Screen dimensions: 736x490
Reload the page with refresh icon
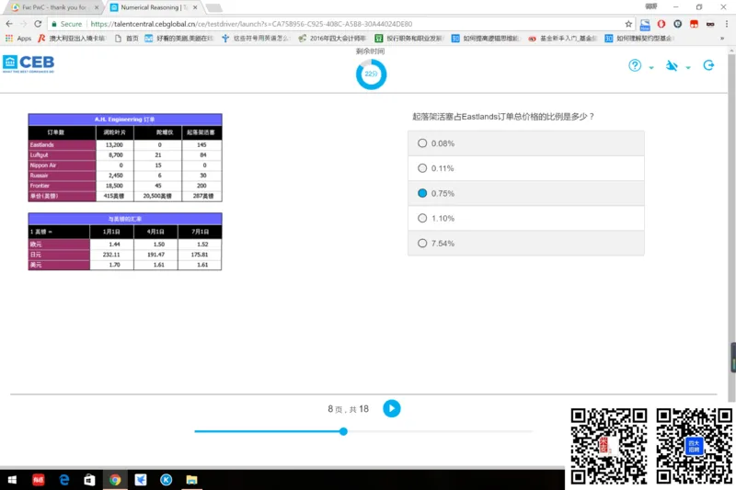(38, 24)
